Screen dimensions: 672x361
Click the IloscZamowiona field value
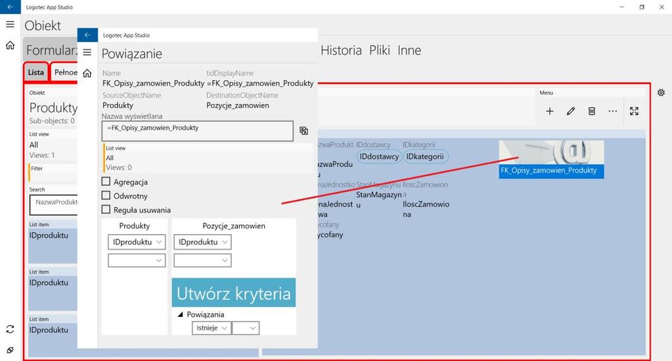pos(426,209)
